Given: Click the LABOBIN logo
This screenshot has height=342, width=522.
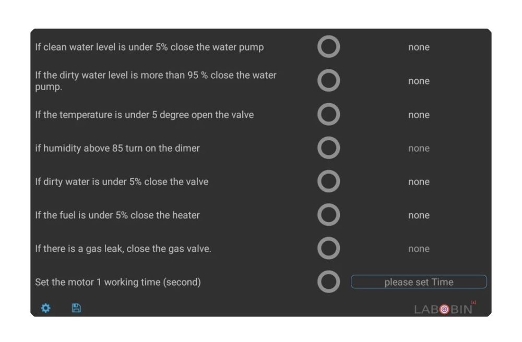Looking at the screenshot, I should click(445, 309).
